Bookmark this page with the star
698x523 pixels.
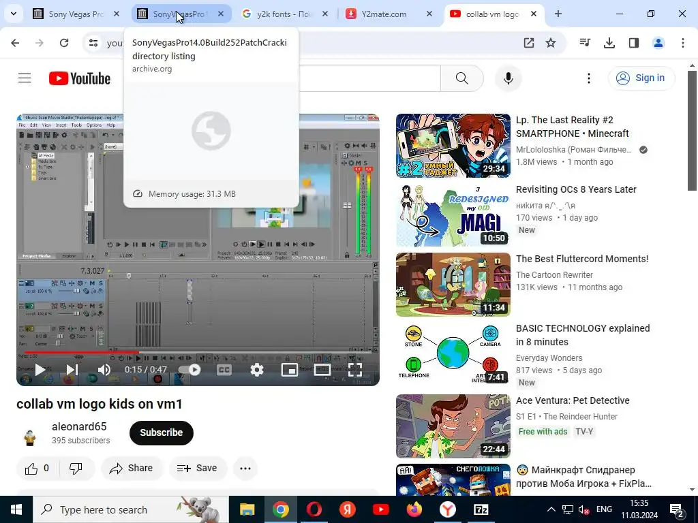tap(551, 43)
